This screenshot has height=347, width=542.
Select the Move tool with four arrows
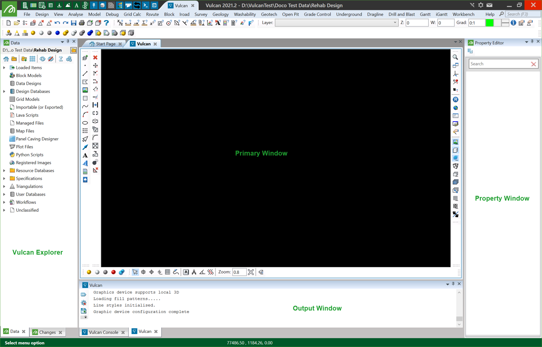pos(95,65)
